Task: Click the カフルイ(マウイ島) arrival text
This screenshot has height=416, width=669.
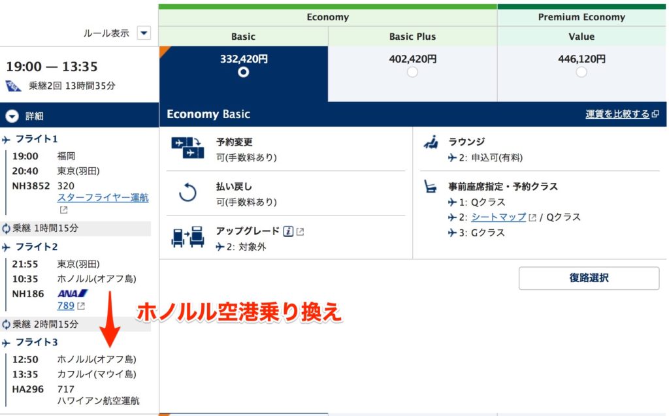Action: (x=97, y=374)
